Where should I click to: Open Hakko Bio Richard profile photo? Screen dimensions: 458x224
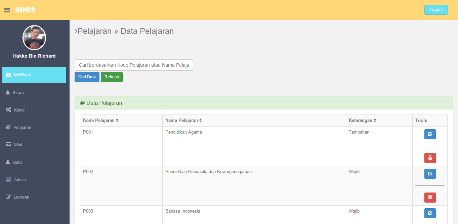coord(34,38)
